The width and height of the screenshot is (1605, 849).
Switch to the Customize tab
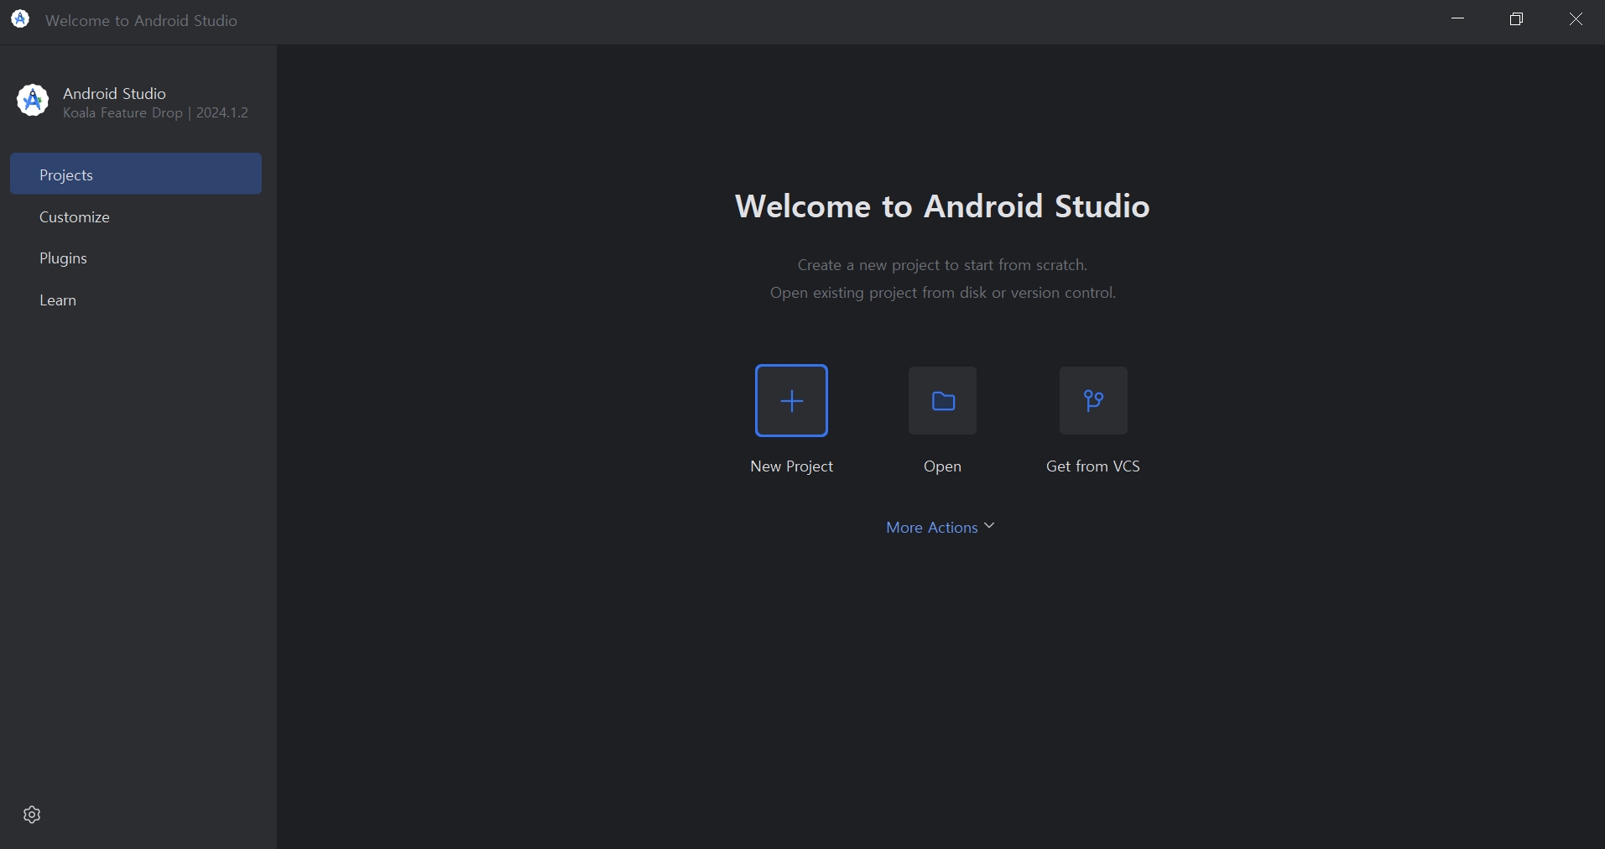tap(136, 216)
